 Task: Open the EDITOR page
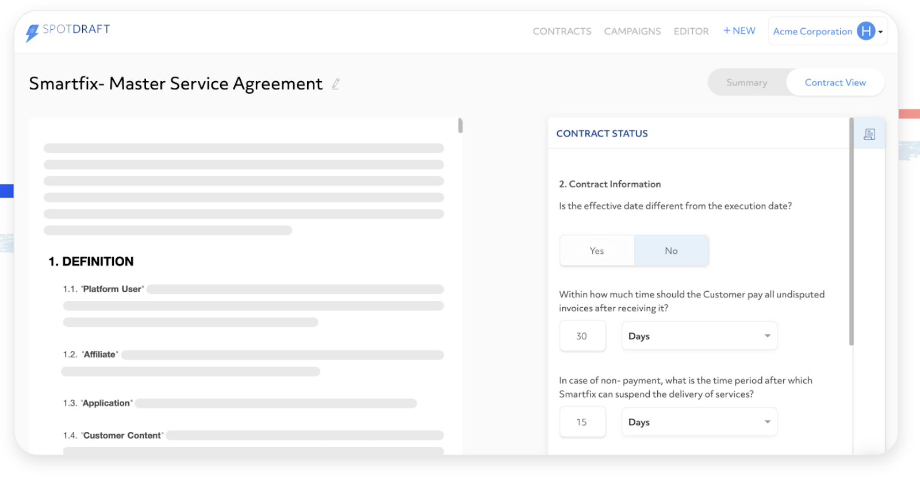(691, 31)
